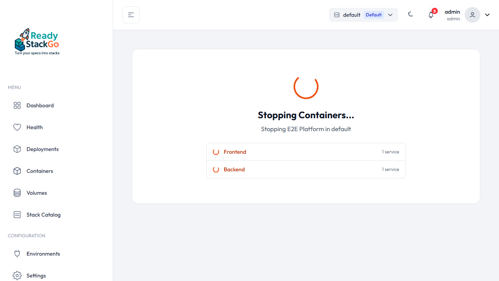Viewport: 499px width, 281px height.
Task: Select the Frontend service row
Action: coord(306,152)
